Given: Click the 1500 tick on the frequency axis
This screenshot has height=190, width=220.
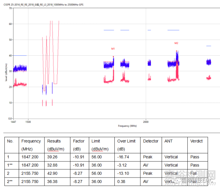Looking at the screenshot, I should (28, 122).
